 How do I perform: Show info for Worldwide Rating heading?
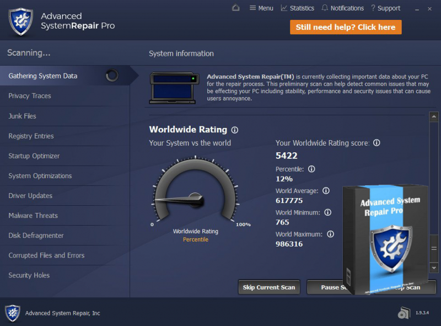(235, 130)
